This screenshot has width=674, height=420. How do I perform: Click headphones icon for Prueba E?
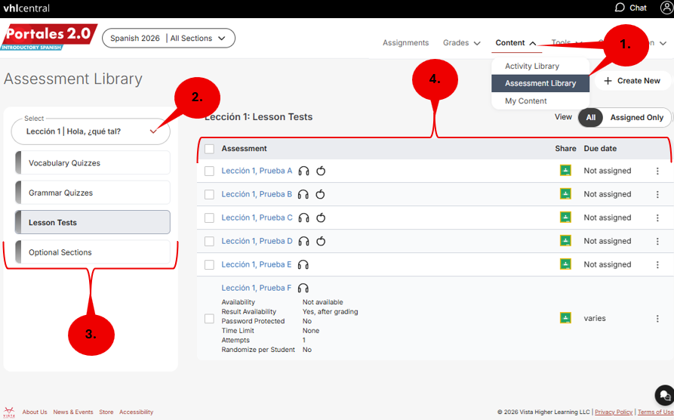pos(303,264)
